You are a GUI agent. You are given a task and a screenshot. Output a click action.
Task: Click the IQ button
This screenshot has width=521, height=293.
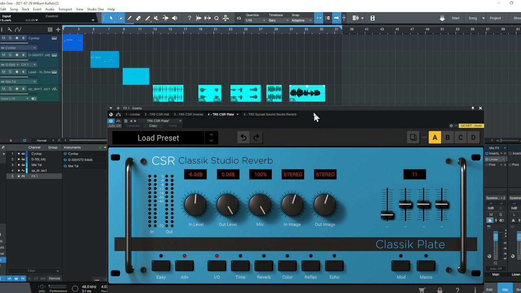coord(239,18)
